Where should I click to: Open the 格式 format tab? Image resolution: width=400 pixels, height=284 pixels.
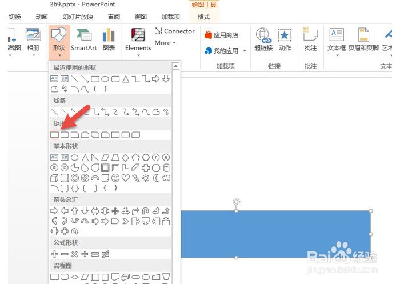point(203,17)
